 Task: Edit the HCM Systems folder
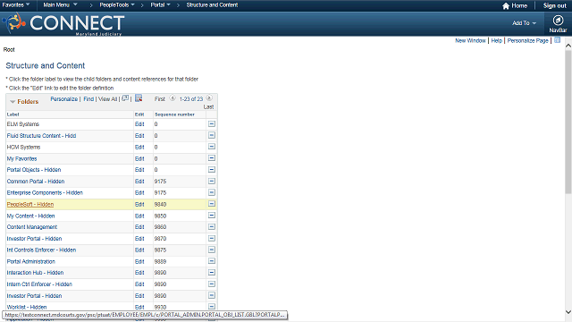[x=139, y=147]
